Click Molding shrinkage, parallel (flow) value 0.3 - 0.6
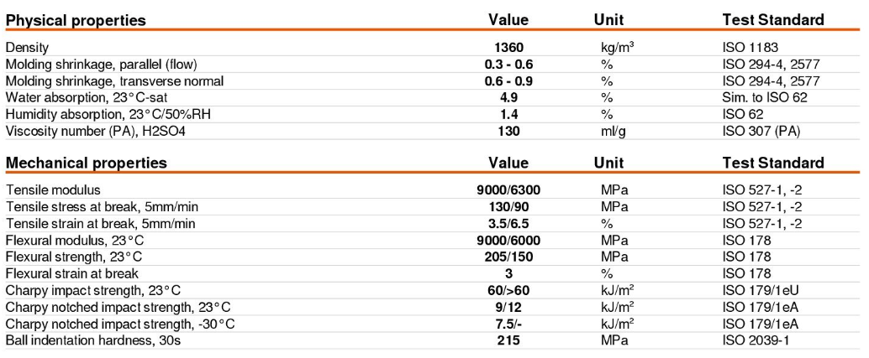This screenshot has width=869, height=358. 508,65
